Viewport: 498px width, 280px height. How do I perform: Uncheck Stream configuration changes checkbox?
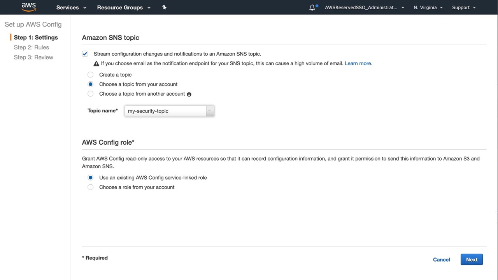click(x=85, y=54)
